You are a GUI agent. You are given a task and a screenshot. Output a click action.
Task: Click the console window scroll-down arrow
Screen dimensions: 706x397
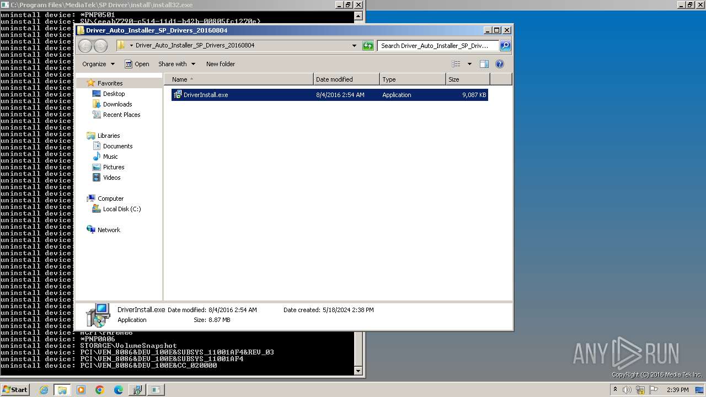click(359, 371)
